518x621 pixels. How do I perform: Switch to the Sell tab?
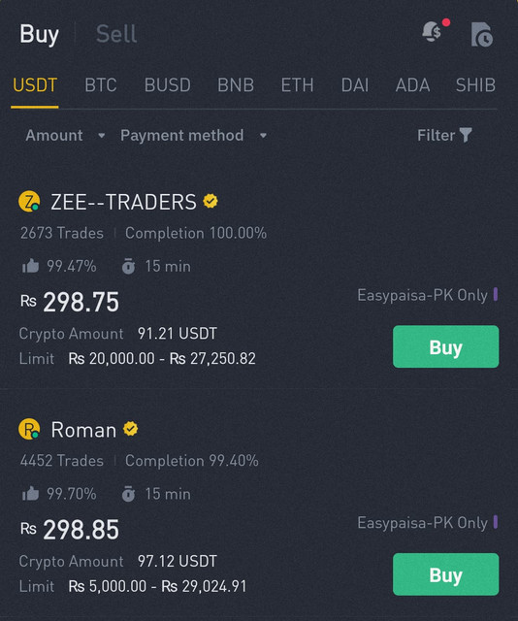coord(116,34)
